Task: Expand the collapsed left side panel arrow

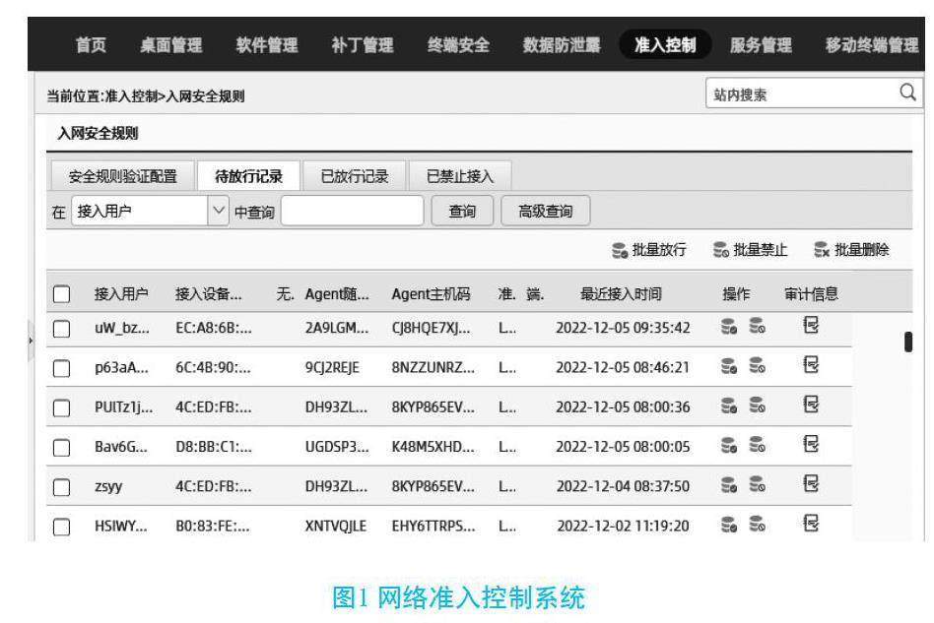Action: coord(33,340)
